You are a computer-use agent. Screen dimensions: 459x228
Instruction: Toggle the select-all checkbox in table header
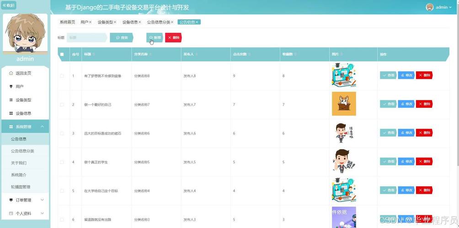[x=62, y=54]
